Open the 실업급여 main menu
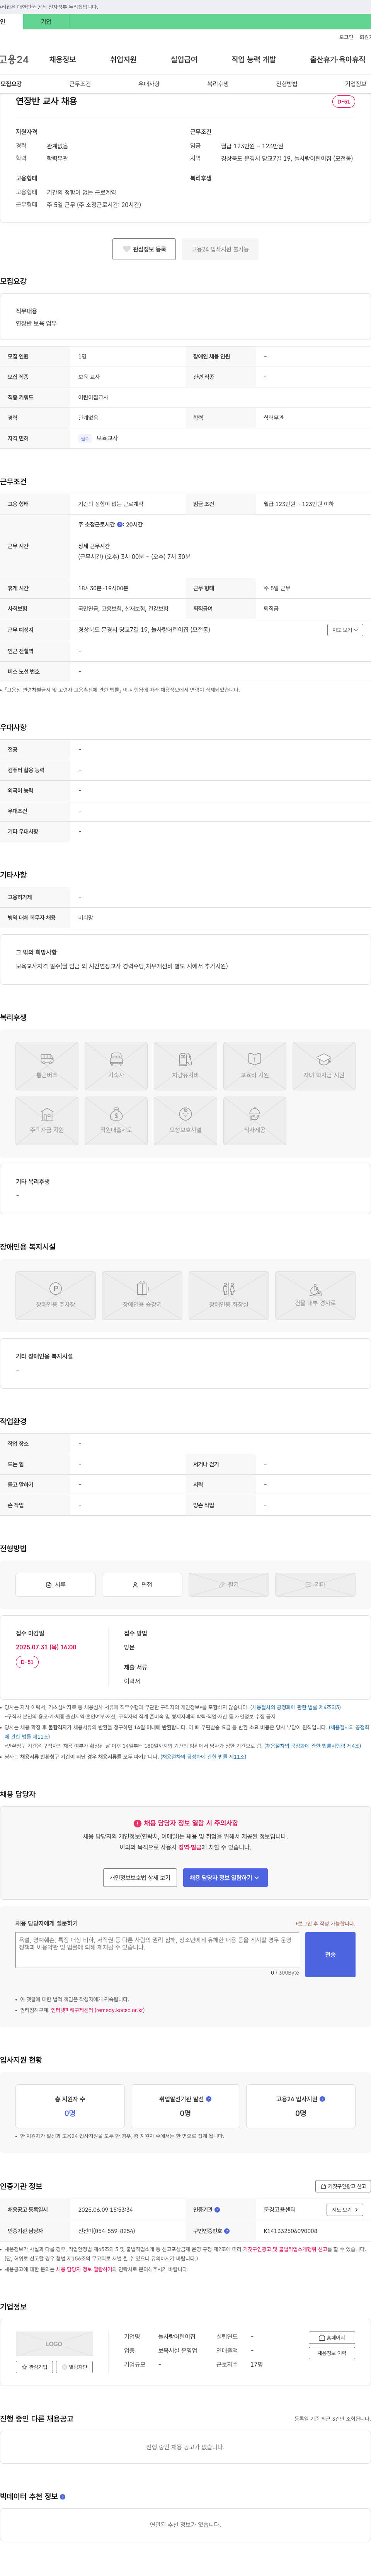The image size is (371, 2576). 184,60
